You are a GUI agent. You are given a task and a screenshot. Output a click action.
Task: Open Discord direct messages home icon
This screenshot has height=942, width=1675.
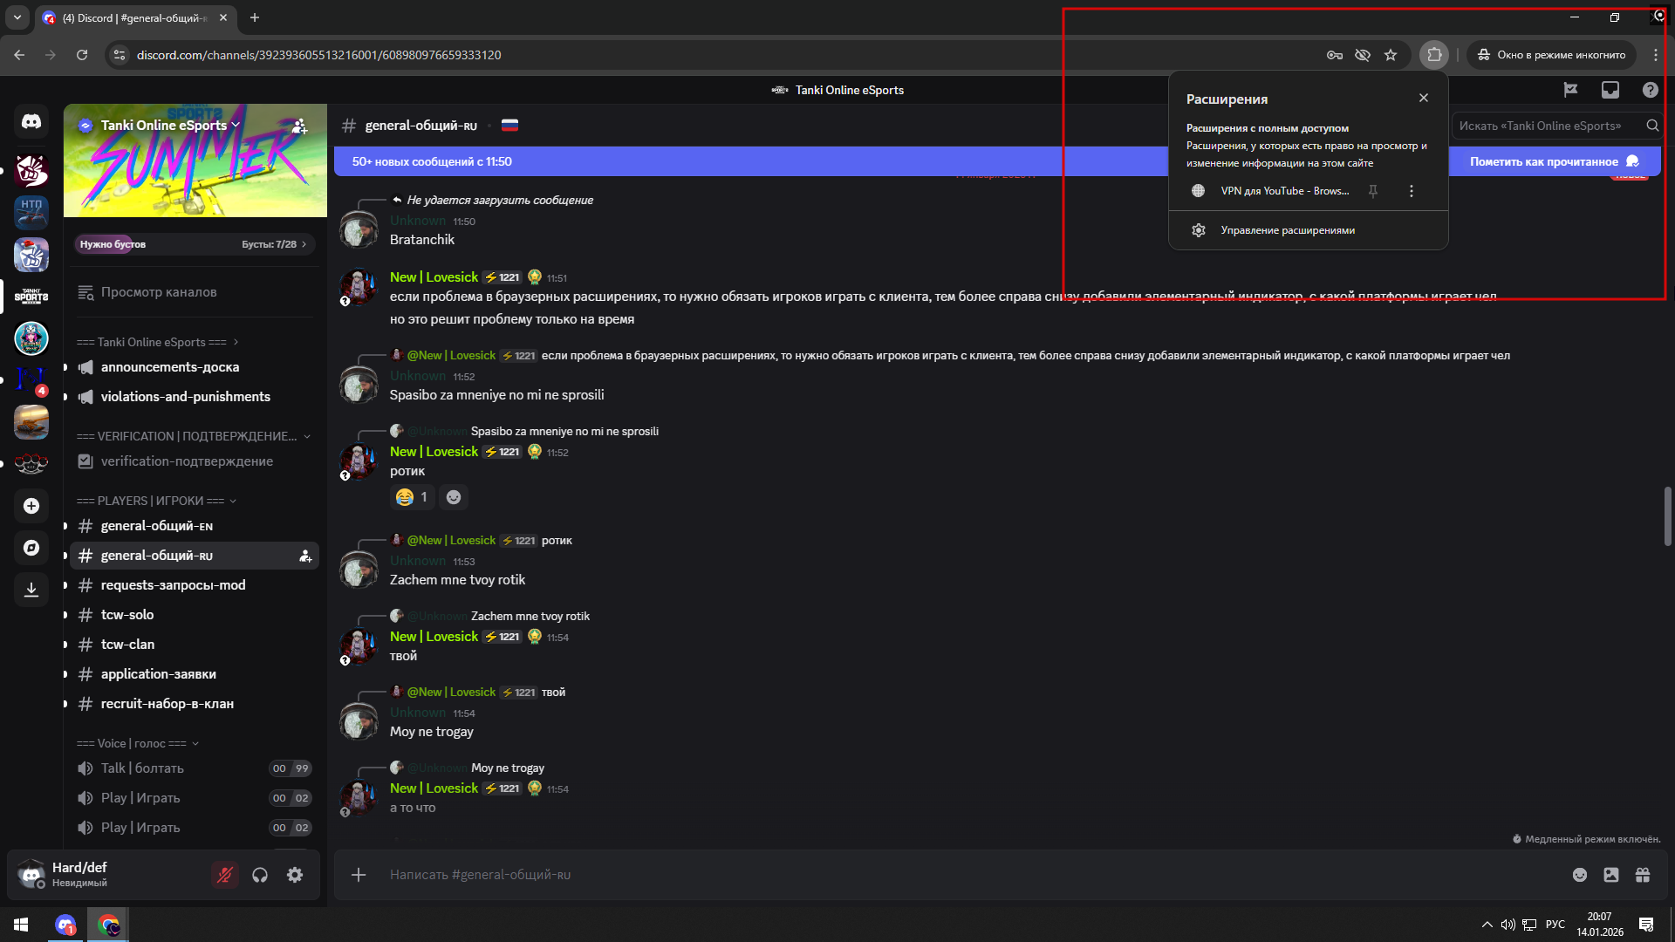pyautogui.click(x=31, y=122)
